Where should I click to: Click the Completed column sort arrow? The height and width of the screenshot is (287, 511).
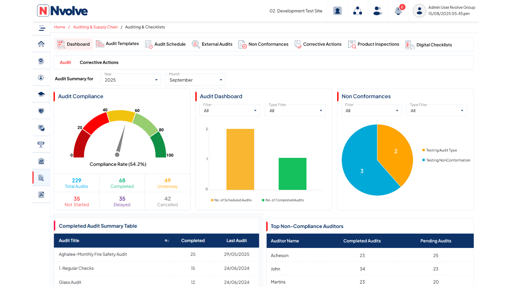[167, 240]
